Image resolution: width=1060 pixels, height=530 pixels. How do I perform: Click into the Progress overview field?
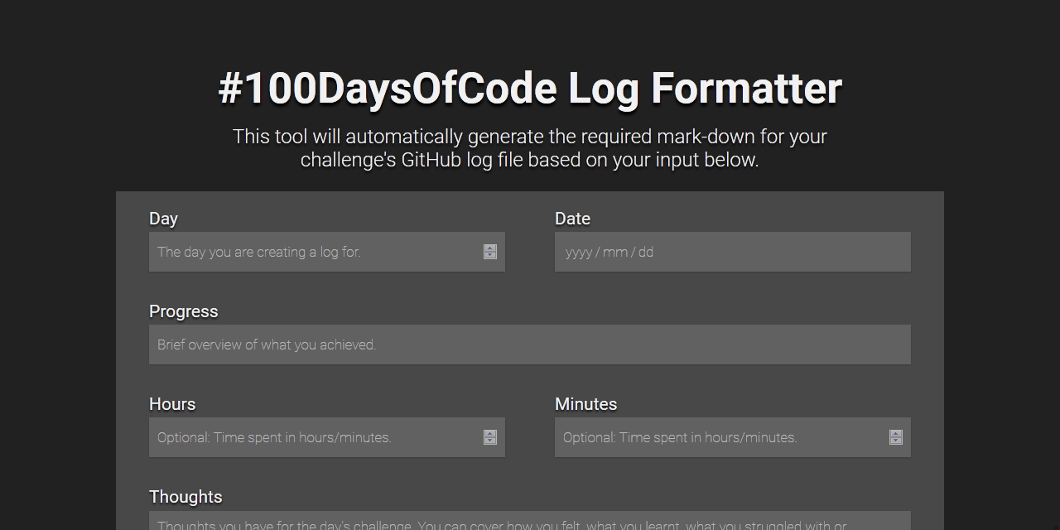tap(530, 344)
